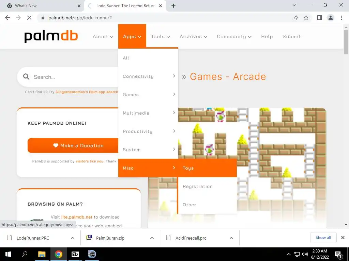Click Make a Donation button
This screenshot has width=349, height=261.
[x=73, y=145]
